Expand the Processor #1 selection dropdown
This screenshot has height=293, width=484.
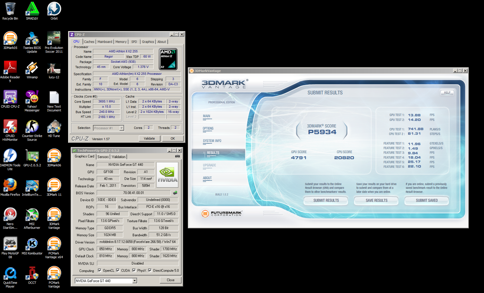[122, 128]
